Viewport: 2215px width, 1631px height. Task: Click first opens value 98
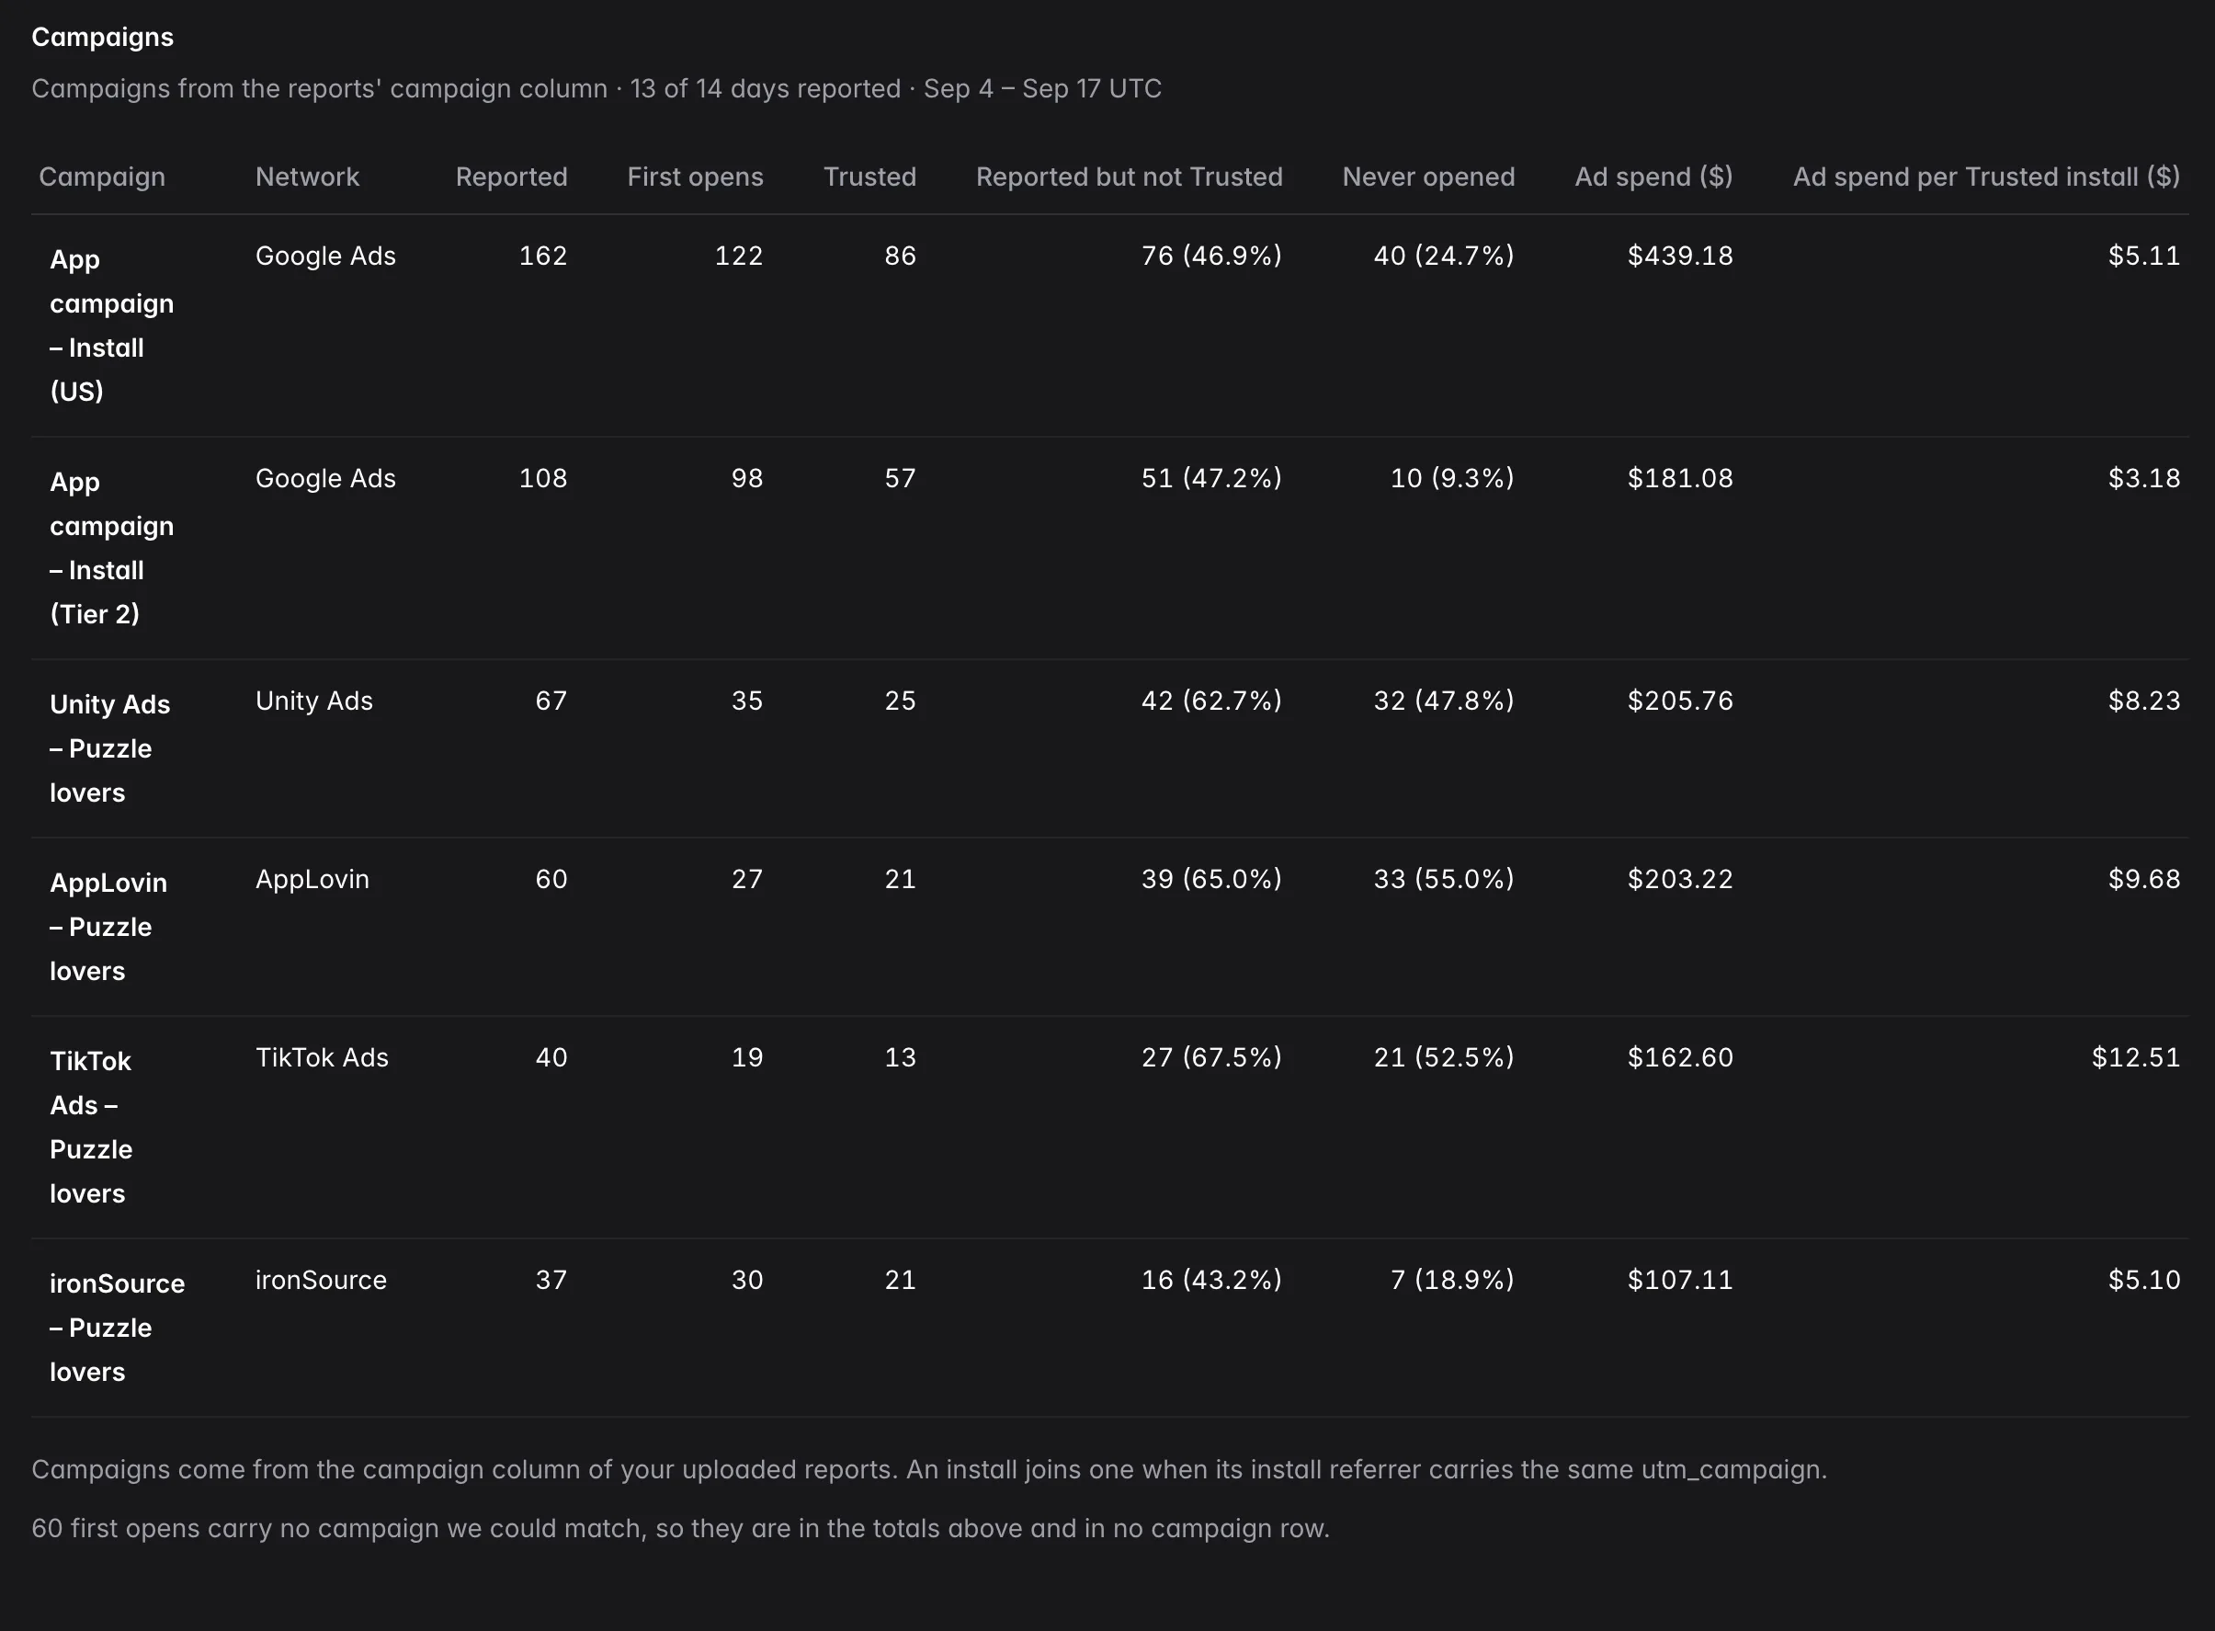[746, 478]
